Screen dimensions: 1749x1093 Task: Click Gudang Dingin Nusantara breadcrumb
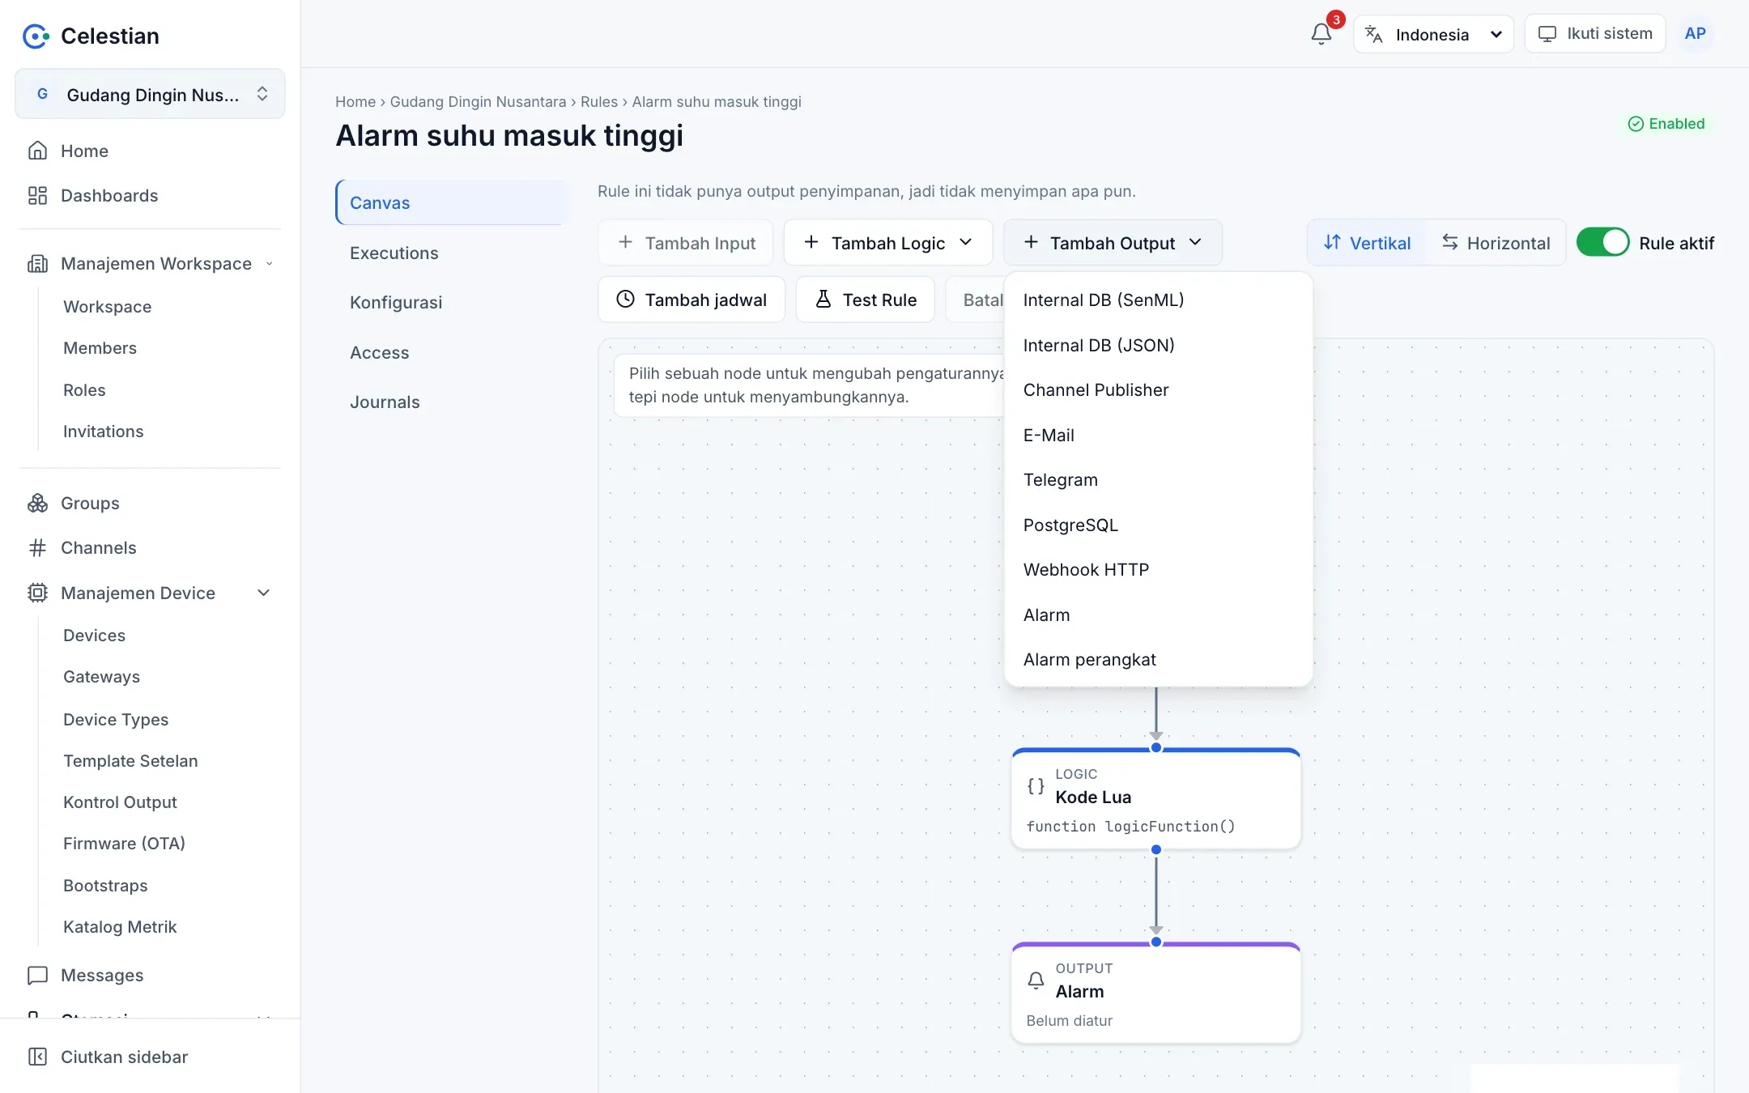click(478, 102)
